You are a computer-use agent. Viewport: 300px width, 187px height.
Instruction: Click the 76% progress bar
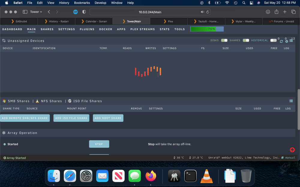(207, 29)
